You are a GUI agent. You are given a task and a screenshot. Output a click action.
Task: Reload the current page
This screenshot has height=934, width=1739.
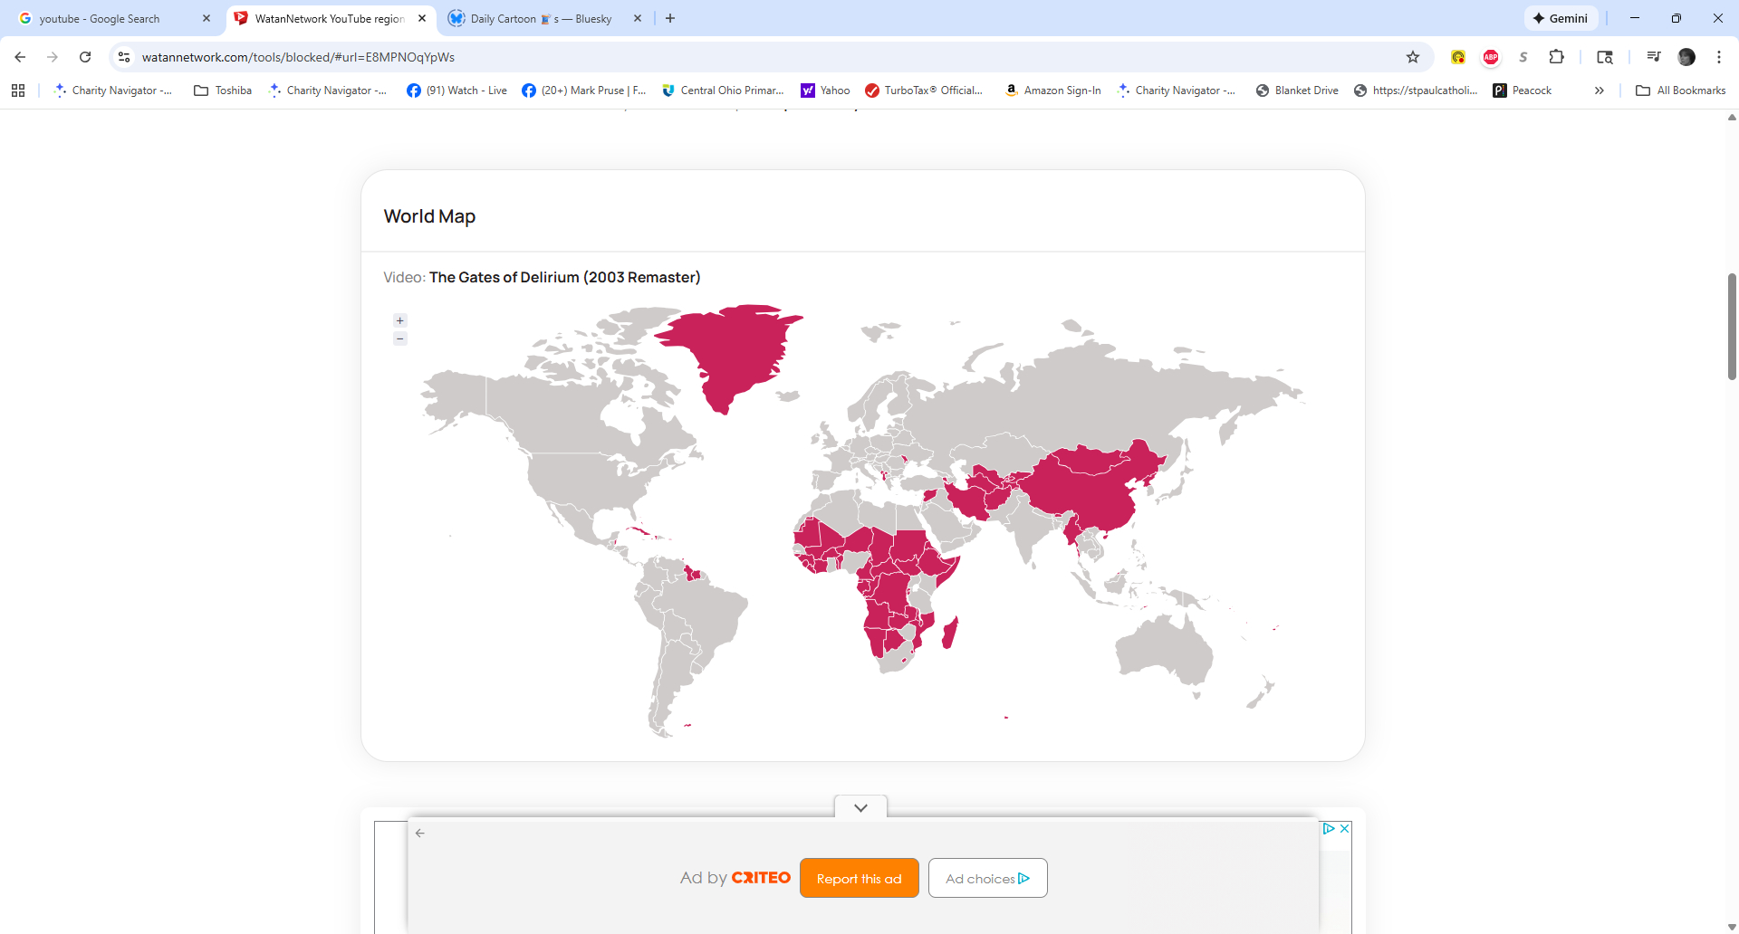pos(85,57)
